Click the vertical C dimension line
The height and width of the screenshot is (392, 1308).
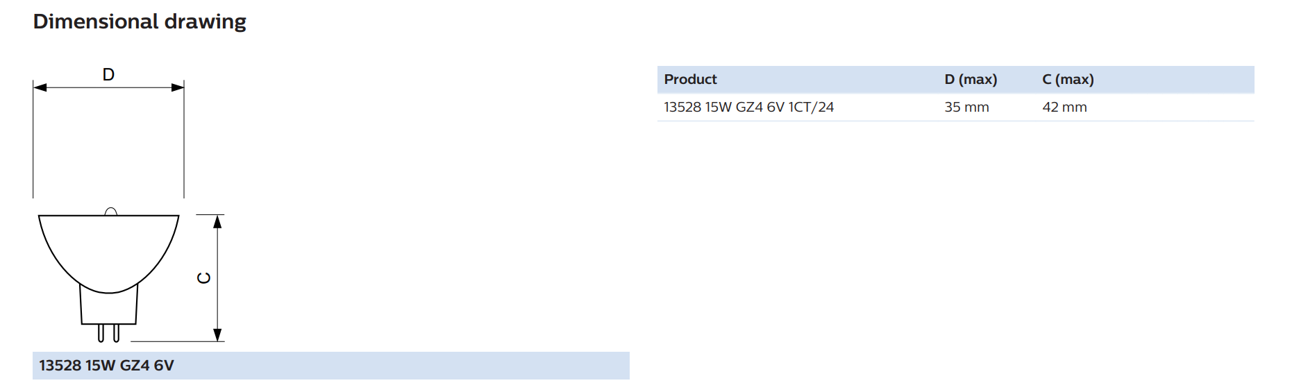pyautogui.click(x=217, y=278)
